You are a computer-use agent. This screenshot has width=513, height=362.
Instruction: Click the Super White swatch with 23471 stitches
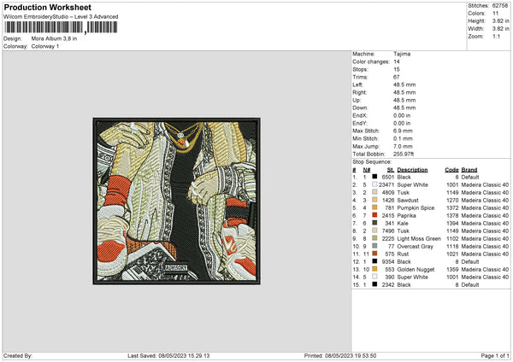pos(374,184)
